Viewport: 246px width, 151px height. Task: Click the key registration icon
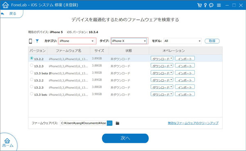(205, 5)
